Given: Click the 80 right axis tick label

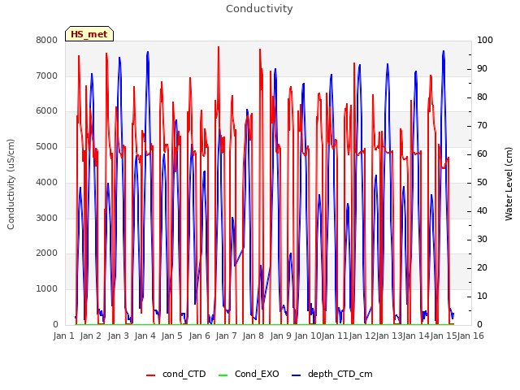Looking at the screenshot, I should coord(482,97).
